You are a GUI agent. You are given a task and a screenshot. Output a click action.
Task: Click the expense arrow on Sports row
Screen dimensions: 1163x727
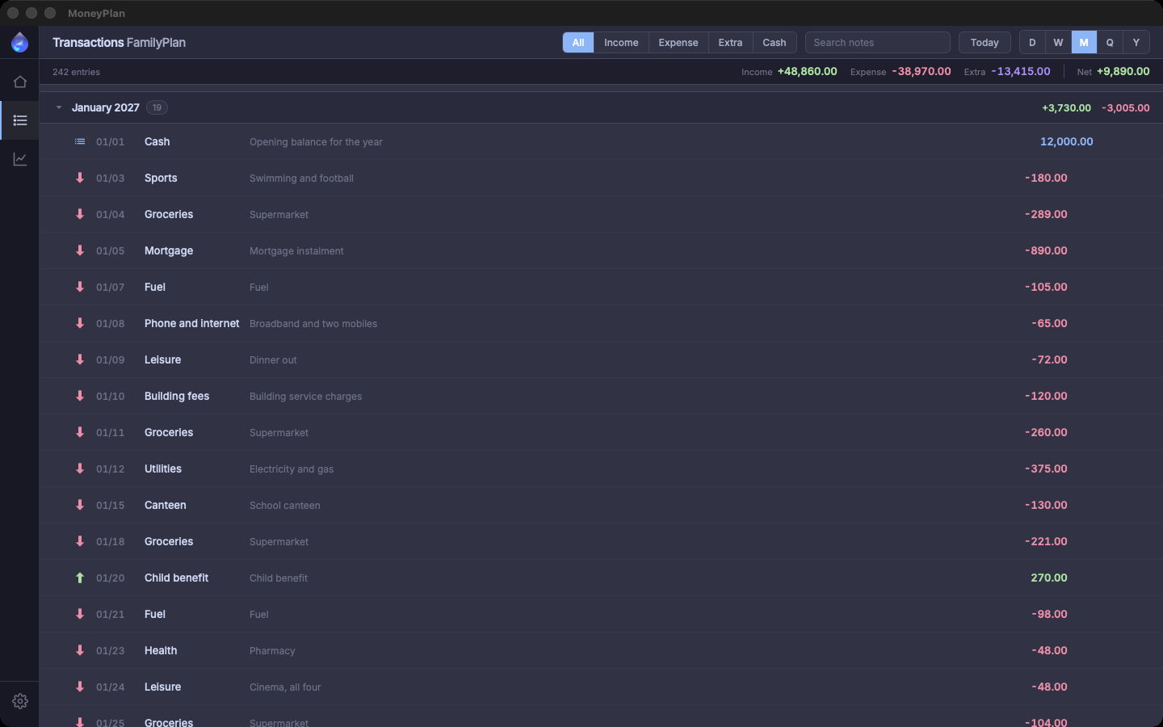click(x=80, y=178)
